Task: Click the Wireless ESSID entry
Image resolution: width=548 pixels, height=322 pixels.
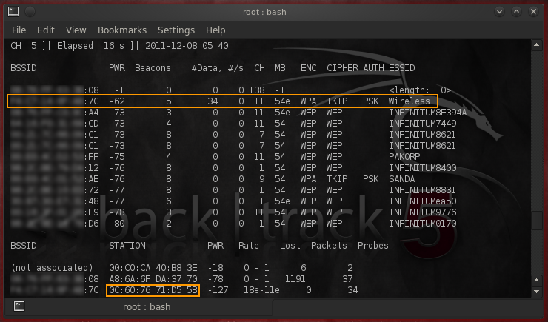Action: pyautogui.click(x=410, y=101)
